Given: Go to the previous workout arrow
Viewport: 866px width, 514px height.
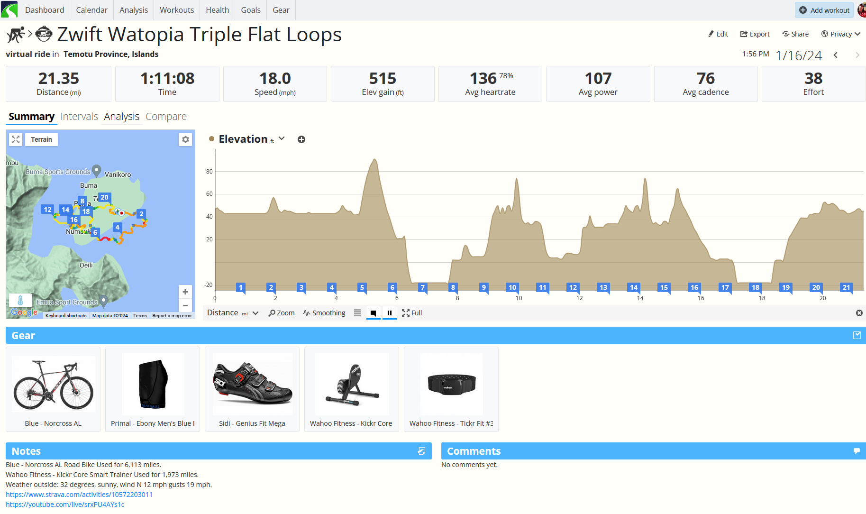Looking at the screenshot, I should 836,55.
